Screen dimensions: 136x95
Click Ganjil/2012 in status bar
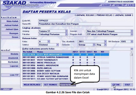point(103,89)
